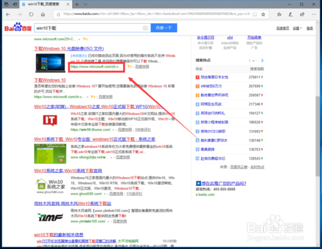The height and width of the screenshot is (249, 322).
Task: Open Win10系统之家-Win10系统下载官网 result
Action: [x=68, y=171]
